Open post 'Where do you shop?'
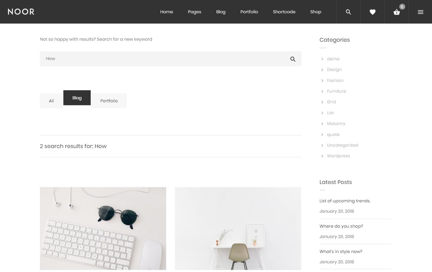Viewport: 432px width, 272px height. tap(341, 226)
